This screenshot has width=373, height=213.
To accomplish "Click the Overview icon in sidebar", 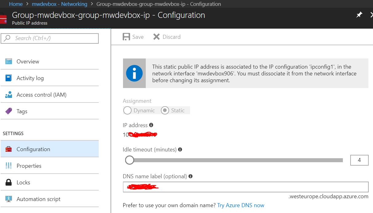I will pos(9,61).
